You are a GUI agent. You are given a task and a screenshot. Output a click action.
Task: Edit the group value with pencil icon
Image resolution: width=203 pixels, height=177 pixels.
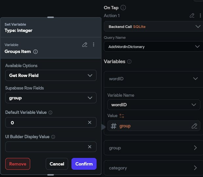click(194, 126)
